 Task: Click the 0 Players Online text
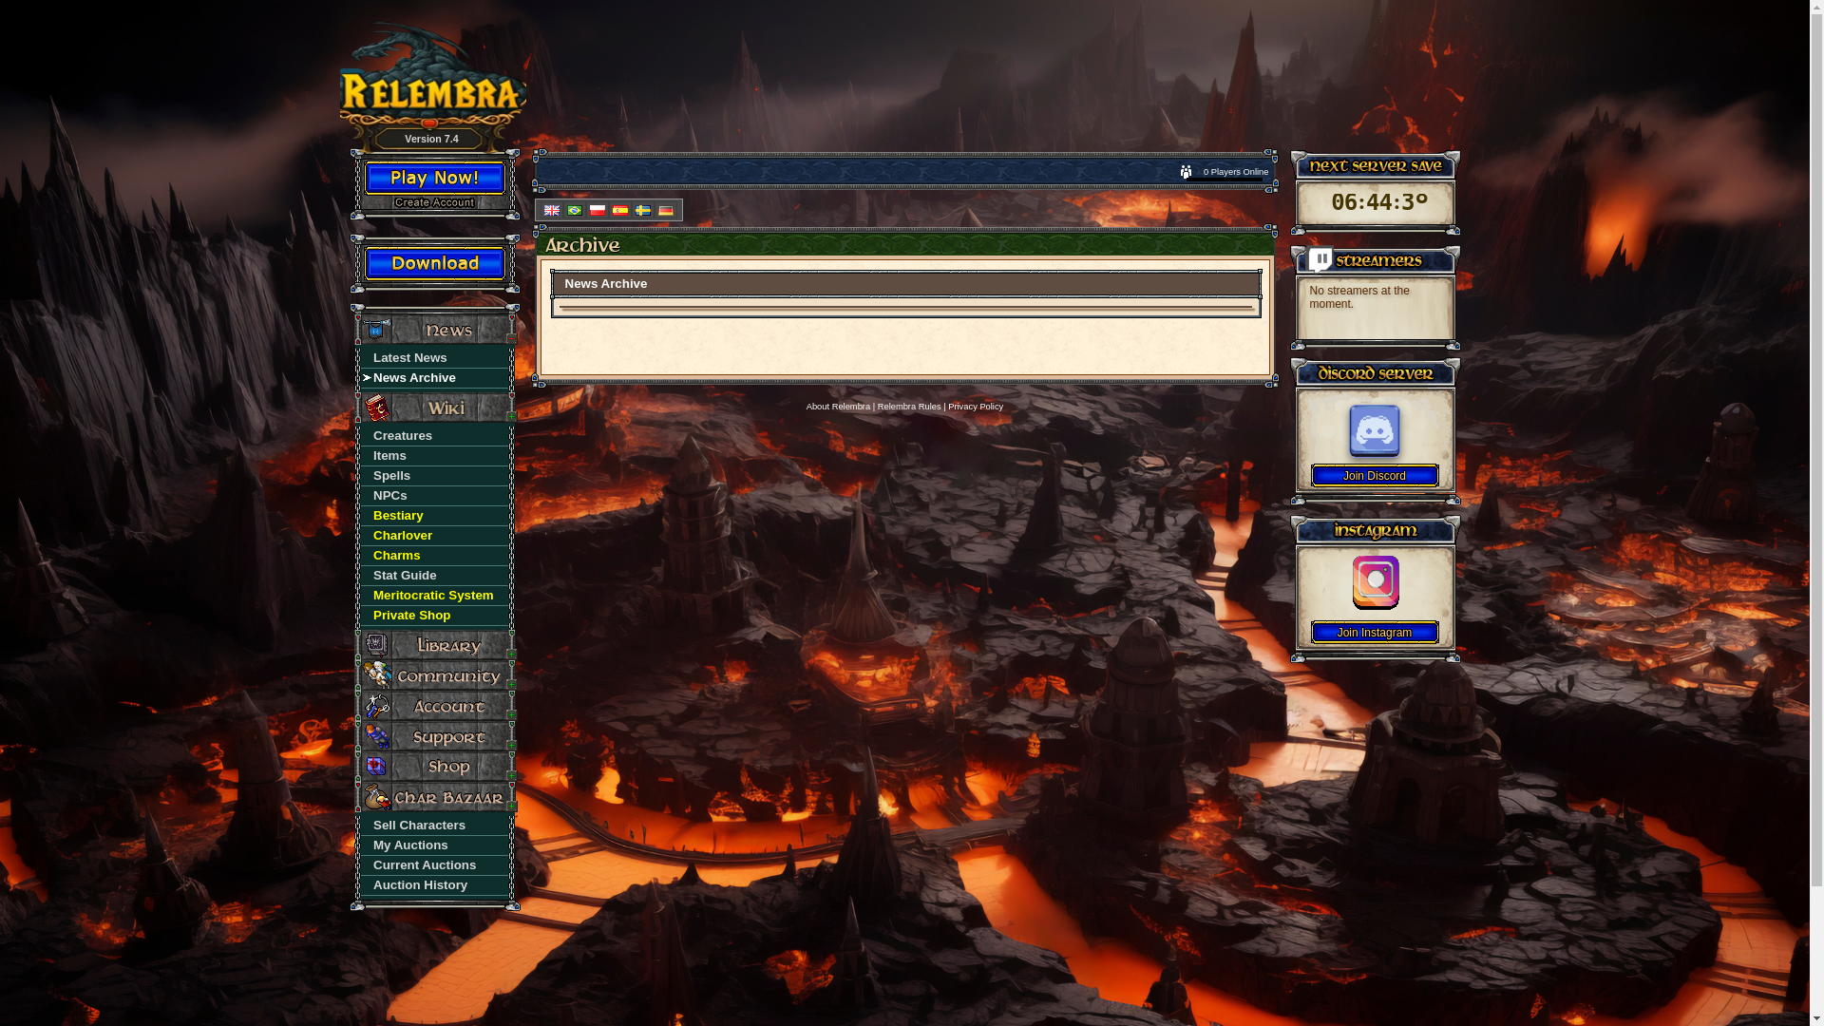click(1236, 172)
